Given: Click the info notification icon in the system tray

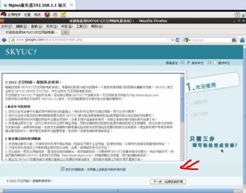Looking at the screenshot, I should pos(237,14).
